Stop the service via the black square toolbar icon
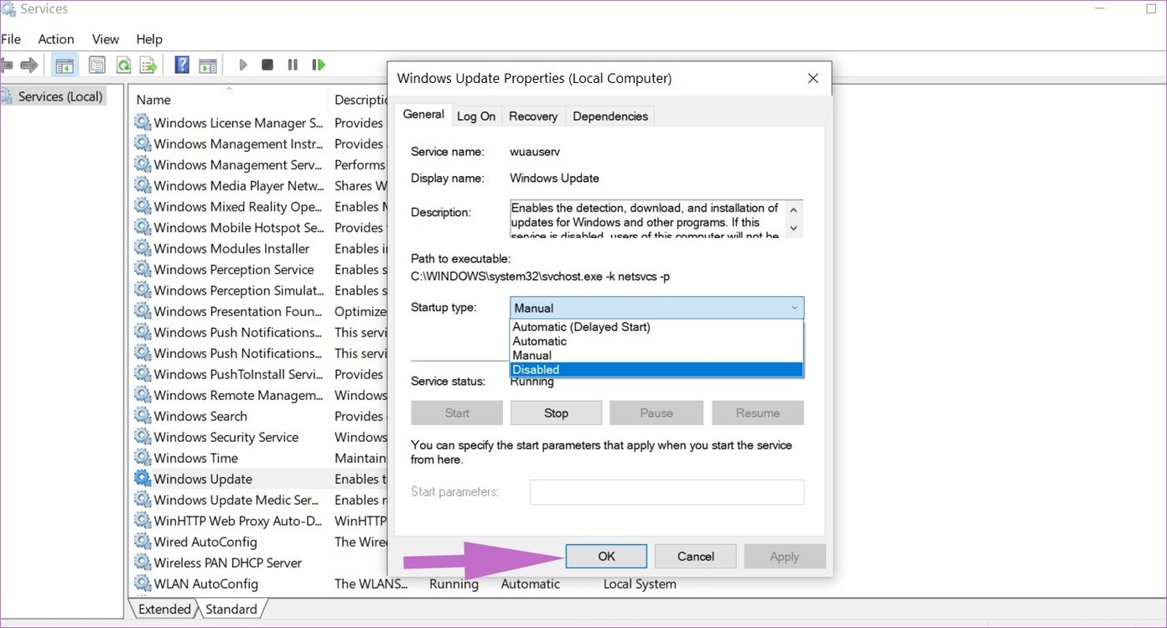 [267, 65]
